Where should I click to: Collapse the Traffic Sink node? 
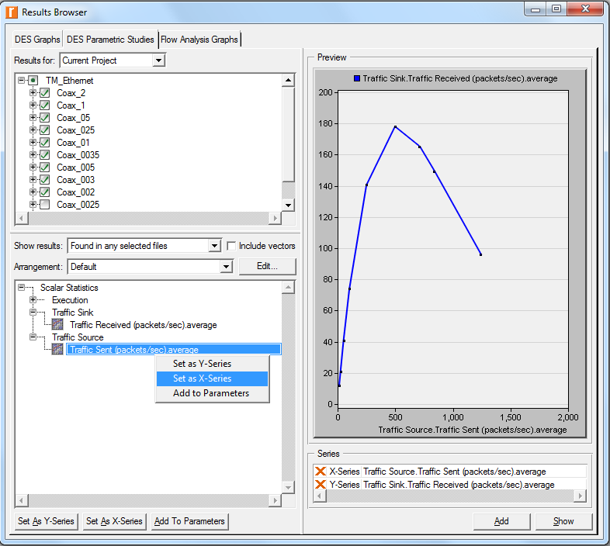[x=33, y=313]
